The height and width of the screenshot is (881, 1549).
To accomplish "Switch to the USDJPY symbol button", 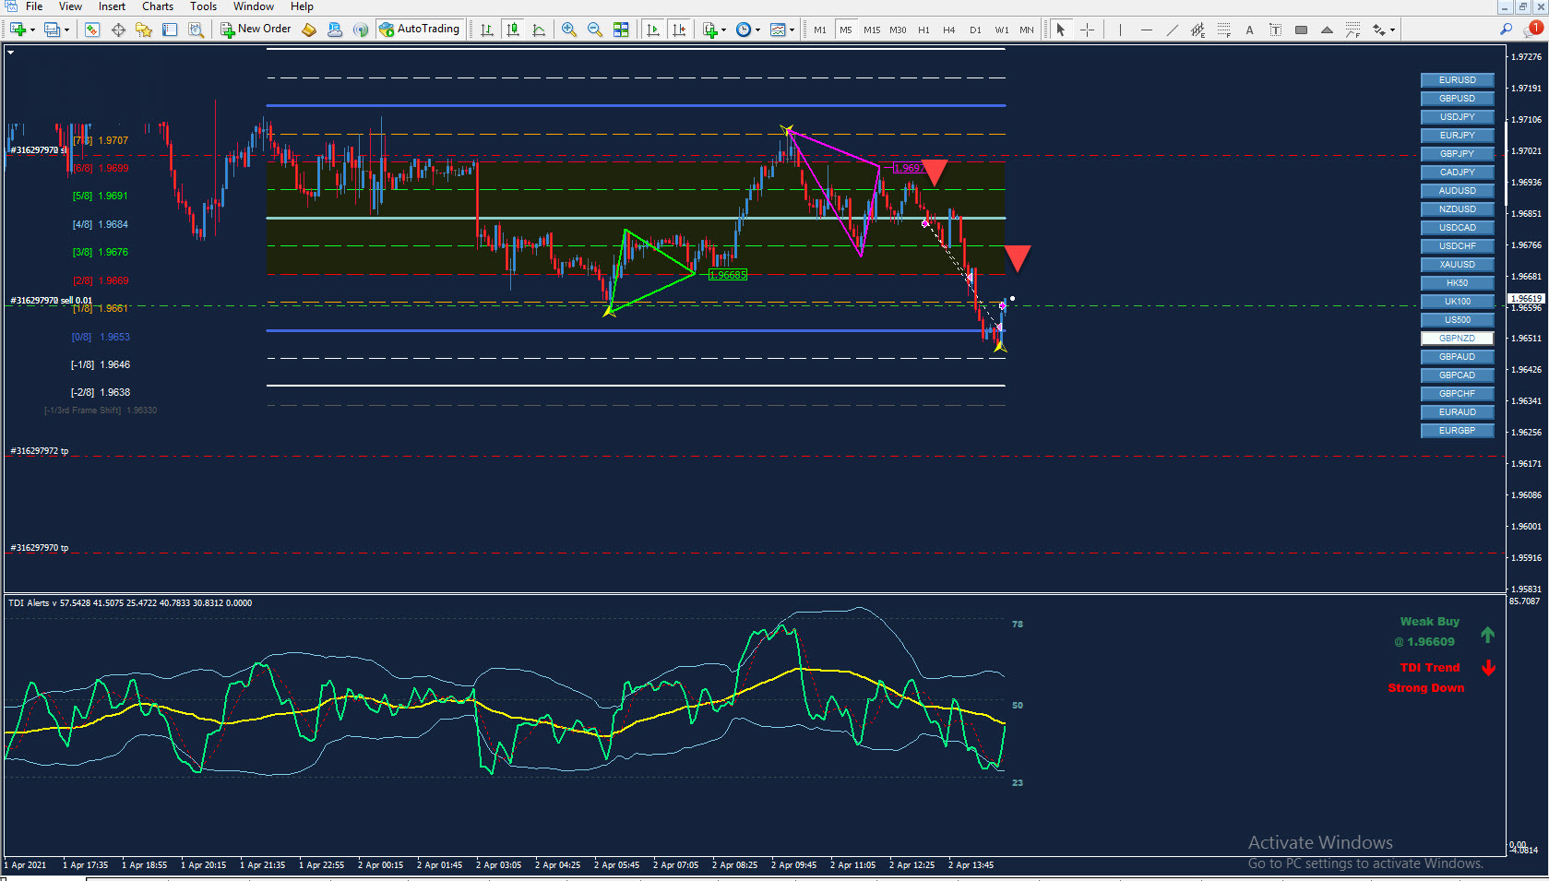I will 1458,117.
